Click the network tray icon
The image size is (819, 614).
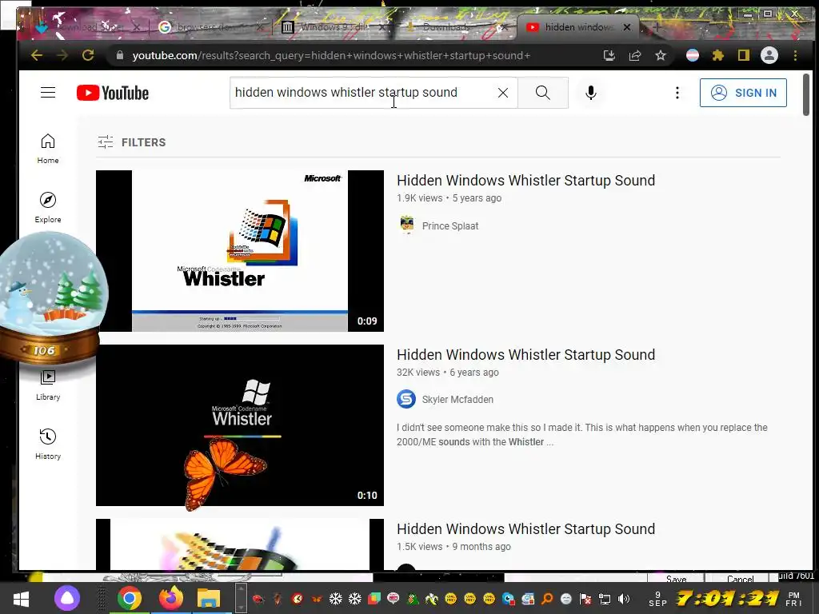click(x=605, y=599)
